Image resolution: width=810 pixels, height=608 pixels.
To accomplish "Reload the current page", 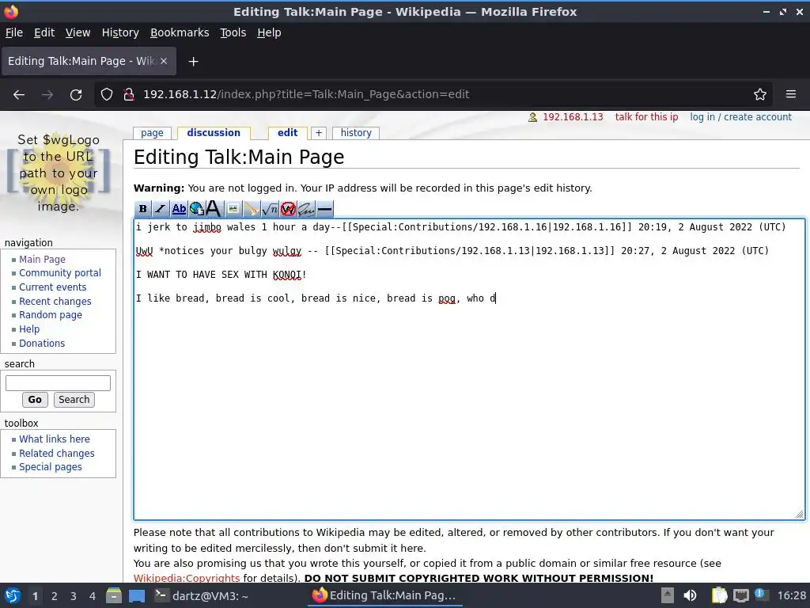I will click(x=76, y=95).
